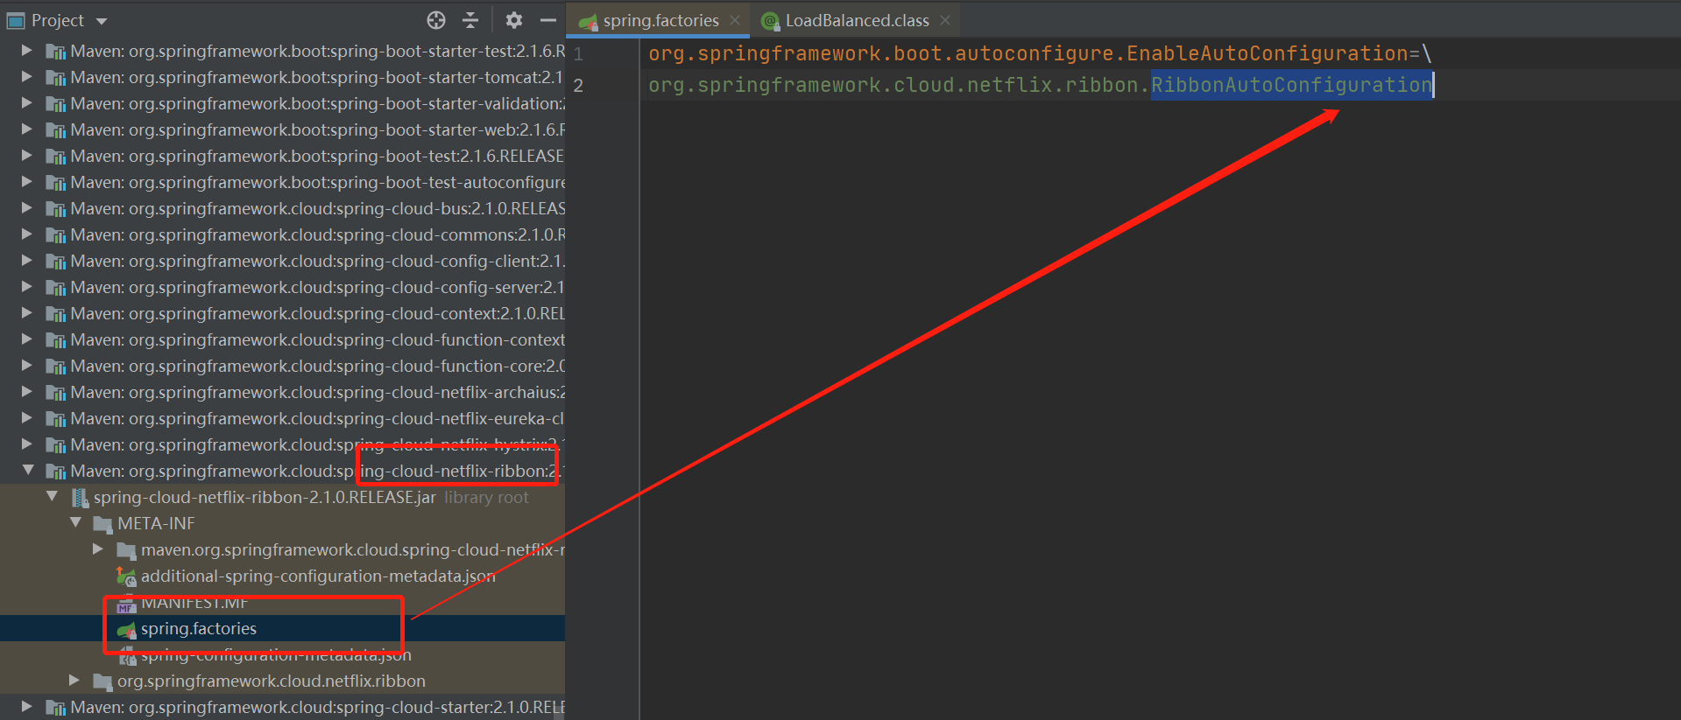Screen dimensions: 1681x720
Task: Click library icon of spring-cloud-bus entry
Action: [55, 209]
